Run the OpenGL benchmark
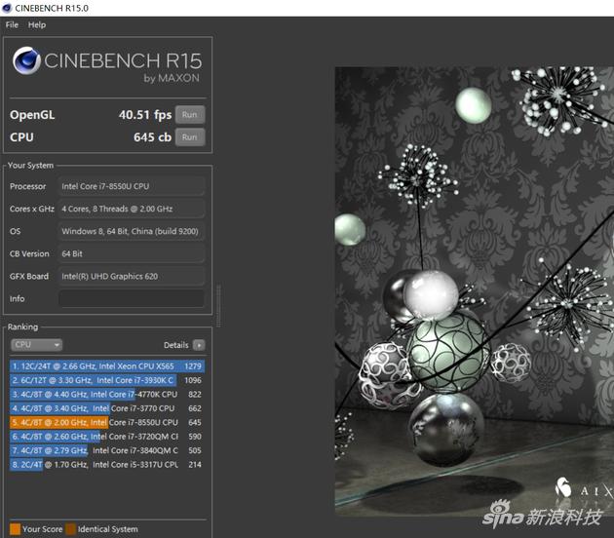Image resolution: width=614 pixels, height=538 pixels. pos(190,115)
